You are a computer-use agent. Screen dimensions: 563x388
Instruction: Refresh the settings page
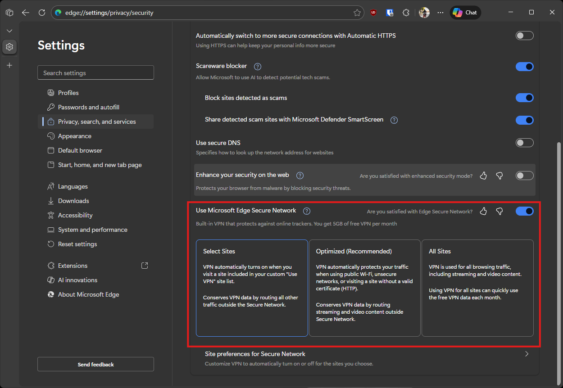41,13
